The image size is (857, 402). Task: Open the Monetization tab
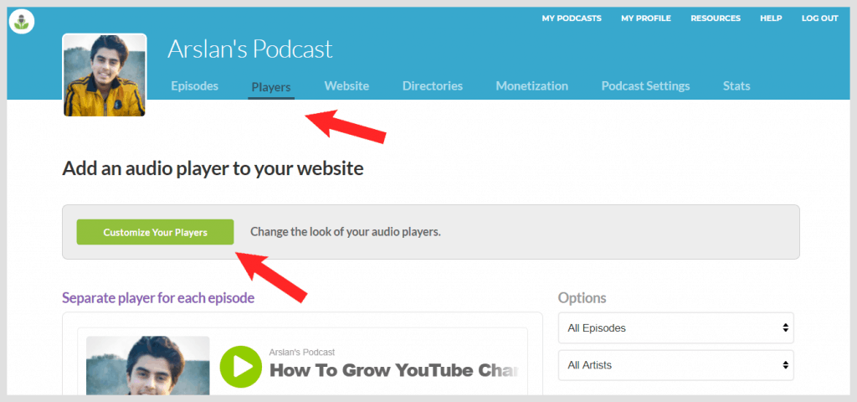coord(531,86)
